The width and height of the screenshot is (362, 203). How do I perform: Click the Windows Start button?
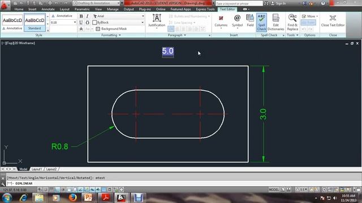7,198
